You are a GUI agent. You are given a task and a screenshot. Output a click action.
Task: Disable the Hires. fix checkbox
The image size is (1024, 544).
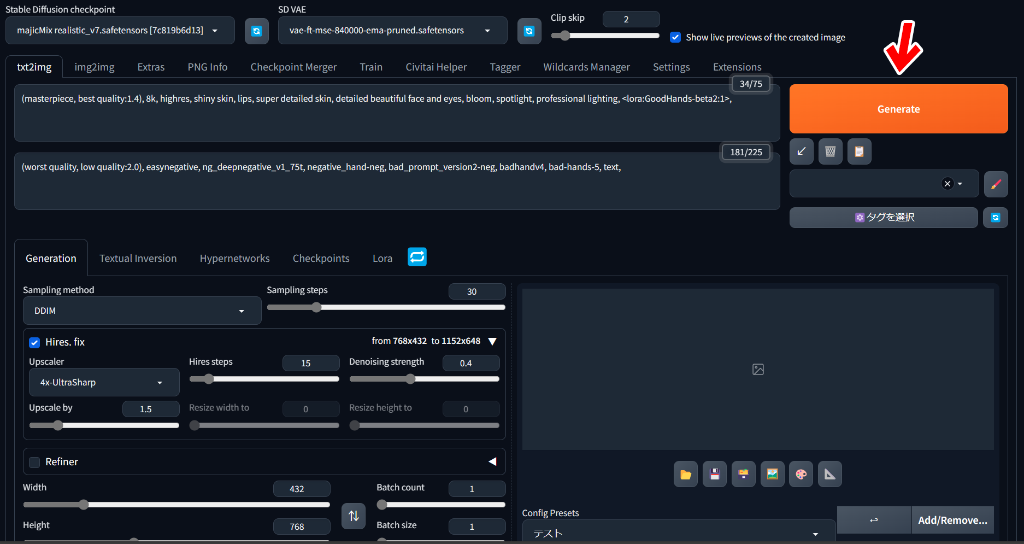pos(34,342)
